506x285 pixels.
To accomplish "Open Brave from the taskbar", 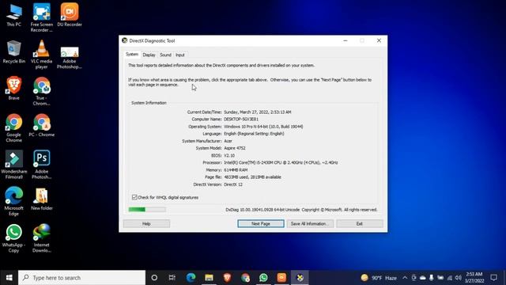I will (x=227, y=278).
